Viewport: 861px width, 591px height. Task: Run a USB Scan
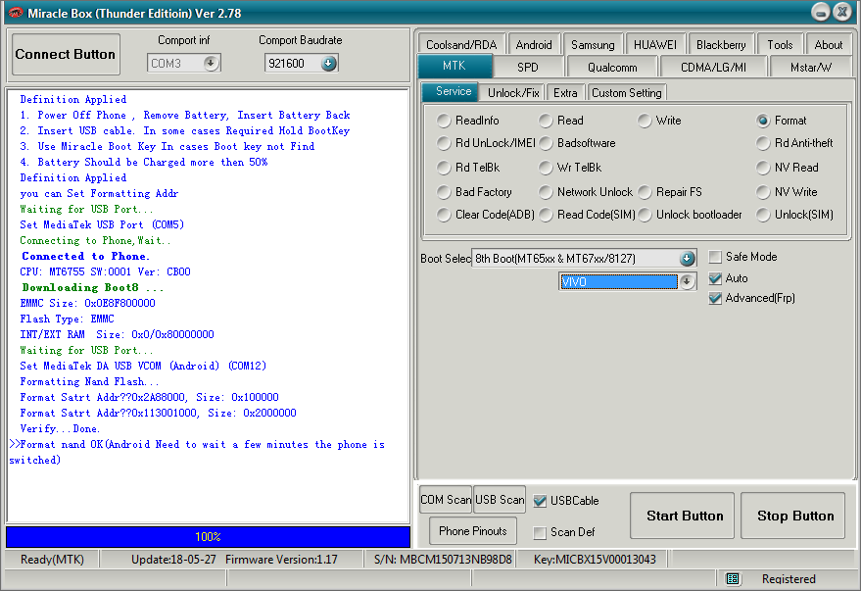pyautogui.click(x=500, y=500)
